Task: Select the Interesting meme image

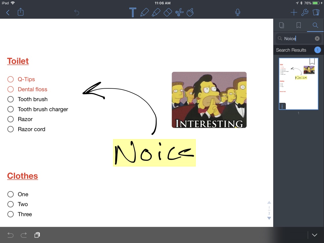Action: point(209,100)
